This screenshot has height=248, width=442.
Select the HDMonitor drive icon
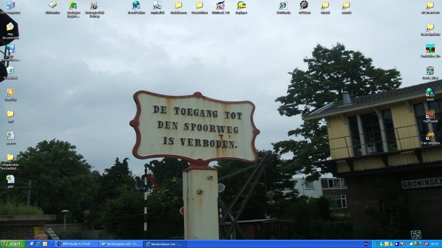tap(52, 8)
